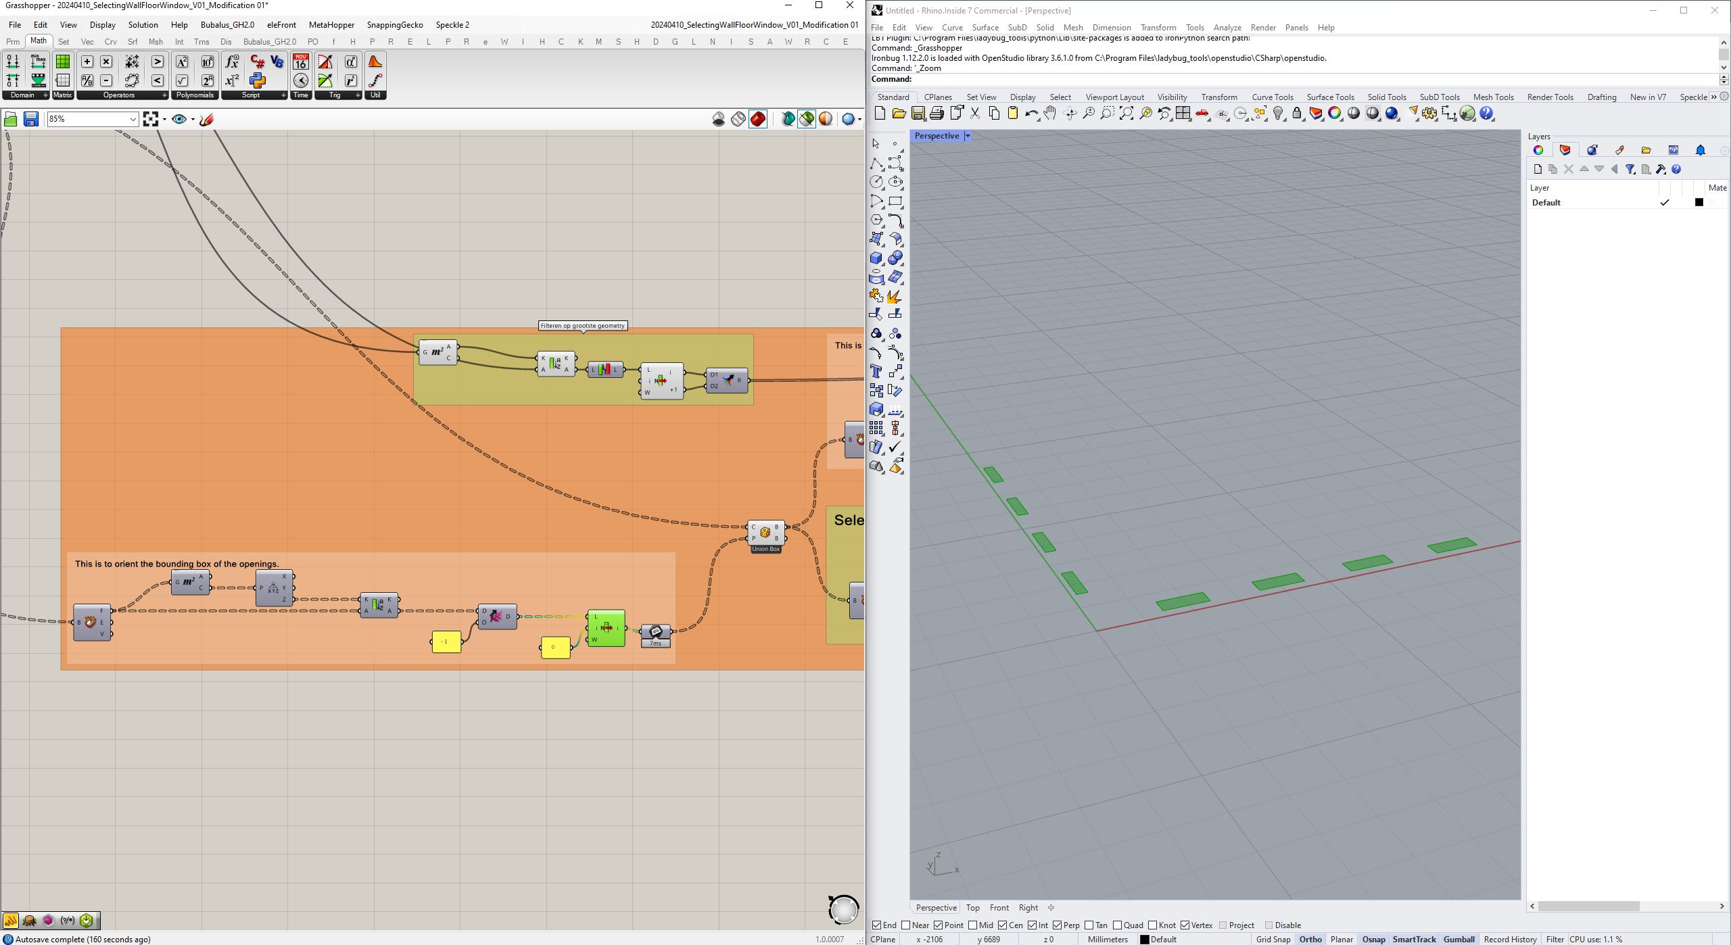Pick the Construct Matrix green grid icon
Viewport: 1731px width, 945px height.
(63, 62)
